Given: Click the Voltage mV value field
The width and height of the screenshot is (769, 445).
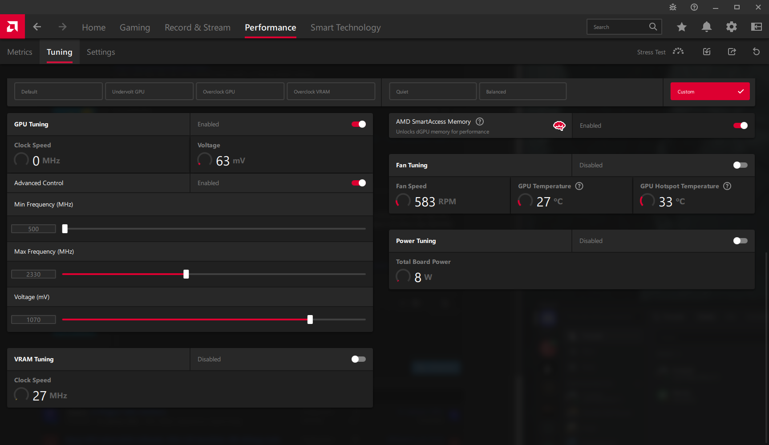Looking at the screenshot, I should click(x=33, y=320).
